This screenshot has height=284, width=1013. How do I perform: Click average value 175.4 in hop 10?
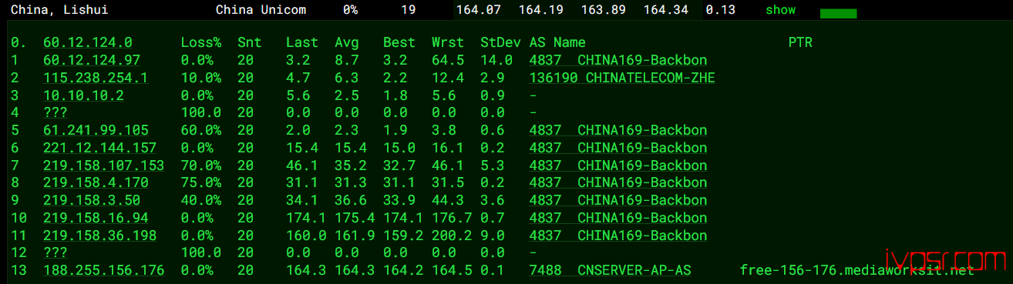point(355,218)
